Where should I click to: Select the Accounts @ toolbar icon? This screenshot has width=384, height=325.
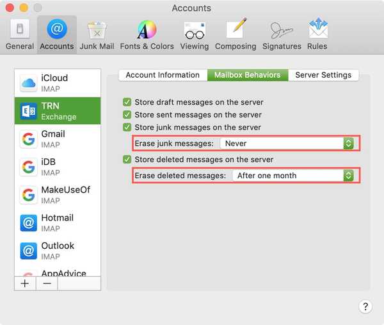pyautogui.click(x=57, y=29)
